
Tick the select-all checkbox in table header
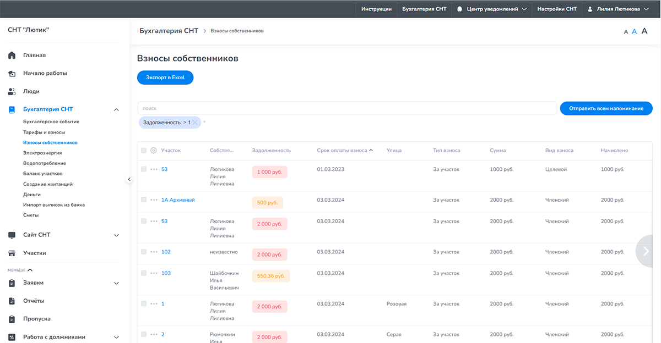[144, 150]
